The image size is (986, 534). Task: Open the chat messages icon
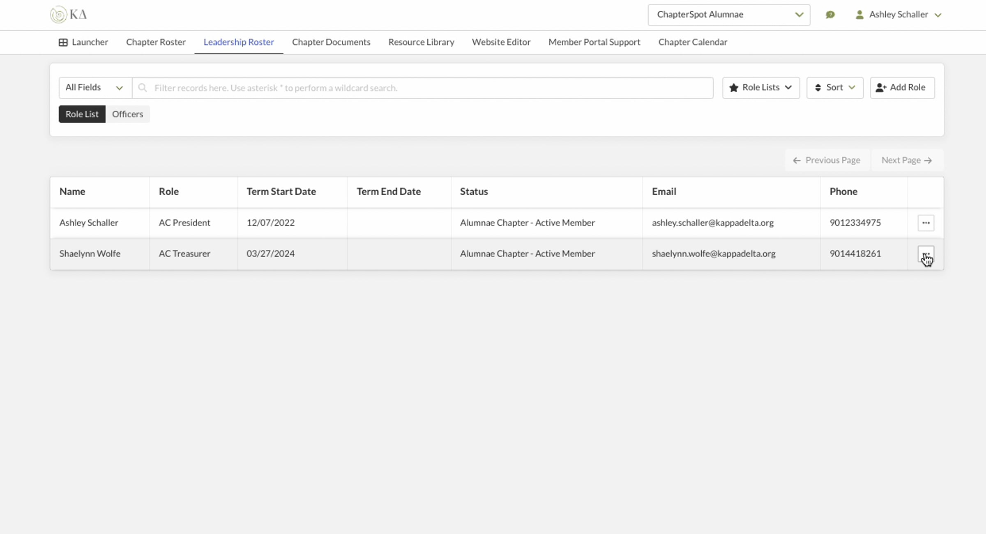[830, 15]
